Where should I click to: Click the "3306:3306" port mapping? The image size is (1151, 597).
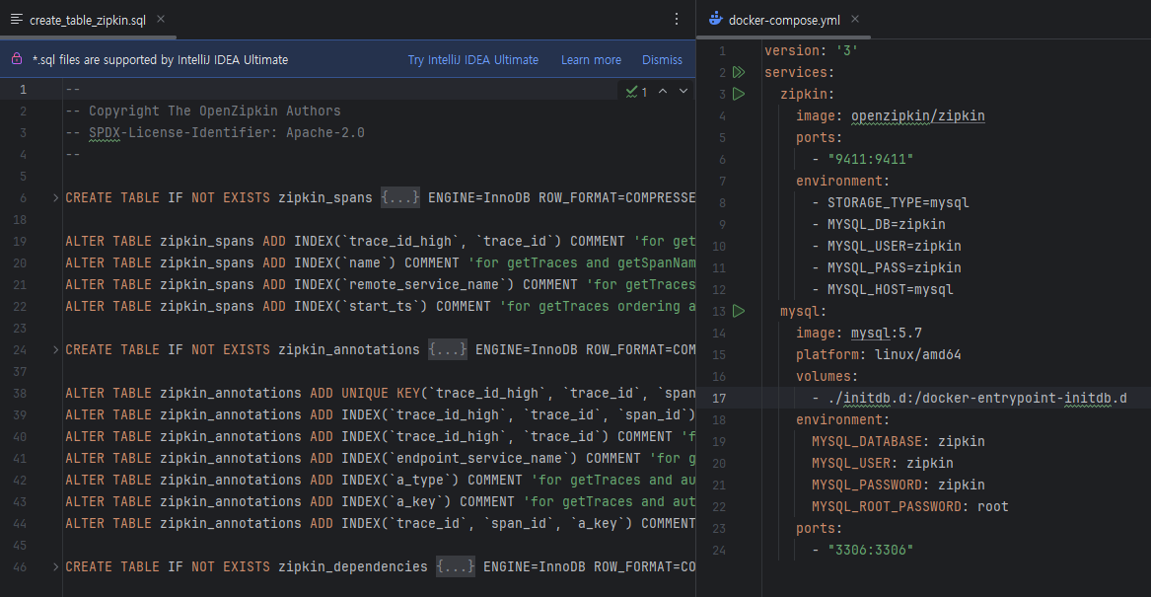click(871, 550)
